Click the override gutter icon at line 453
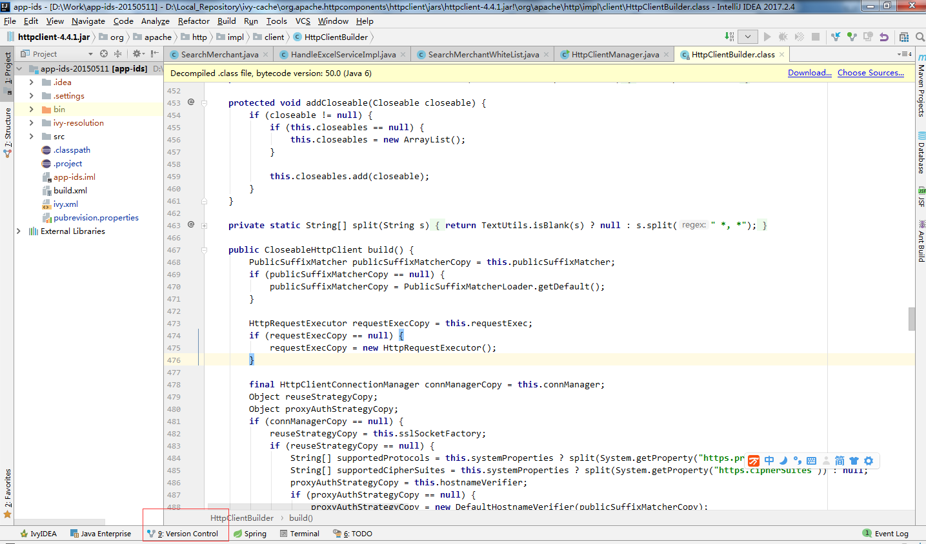Viewport: 926px width, 544px height. (191, 102)
